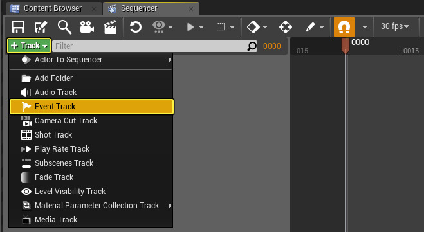This screenshot has height=232, width=424.
Task: Click the restore state circular arrow icon
Action: coord(136,27)
